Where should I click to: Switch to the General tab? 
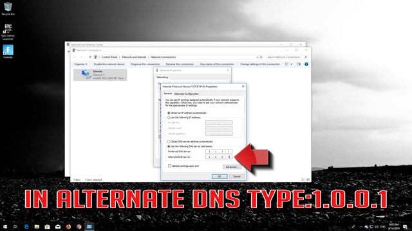(167, 94)
